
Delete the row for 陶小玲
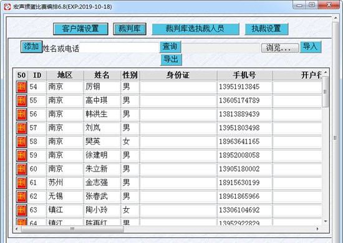21,210
